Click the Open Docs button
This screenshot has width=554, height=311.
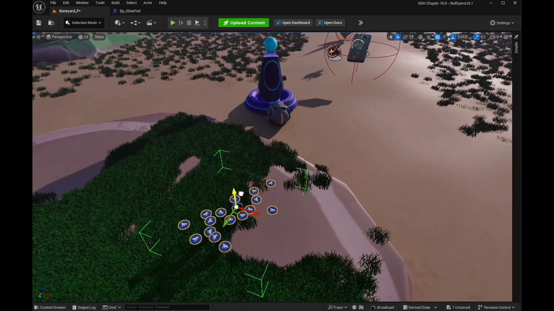pos(329,23)
